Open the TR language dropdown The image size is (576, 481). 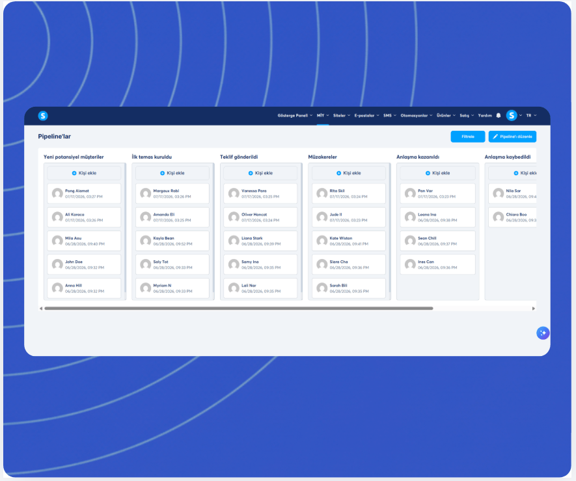tap(531, 115)
